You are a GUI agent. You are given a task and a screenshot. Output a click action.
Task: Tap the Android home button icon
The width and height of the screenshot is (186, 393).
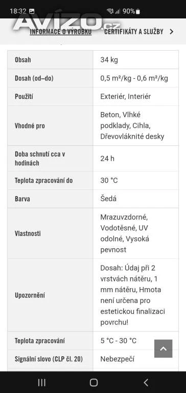point(94,382)
